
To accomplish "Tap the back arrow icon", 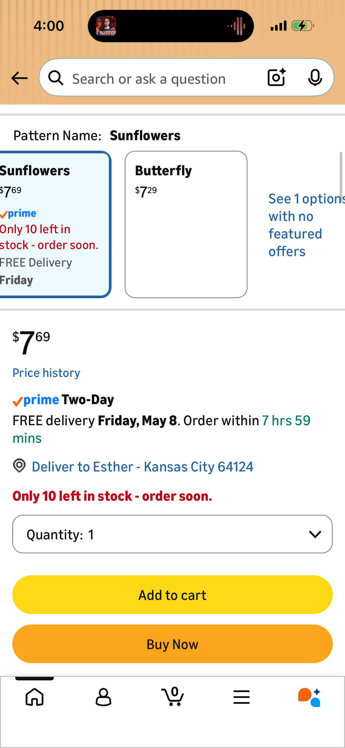I will [x=19, y=78].
